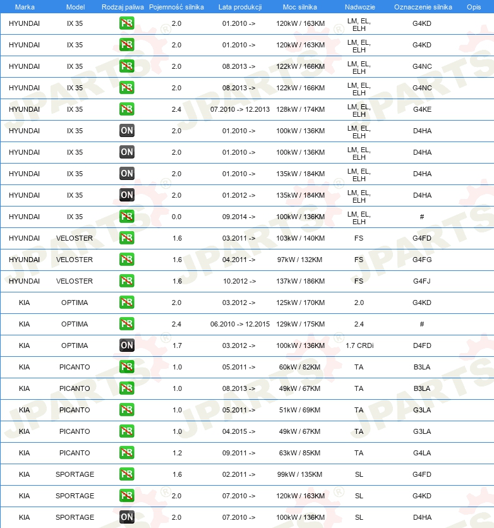This screenshot has width=494, height=528.
Task: Click the Nadwozie column header
Action: 359,7
